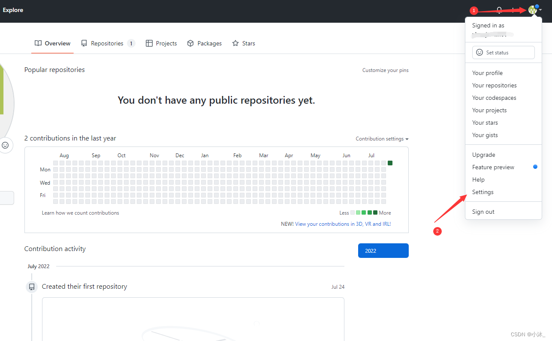
Task: Switch to the Overview tab
Action: pyautogui.click(x=52, y=43)
